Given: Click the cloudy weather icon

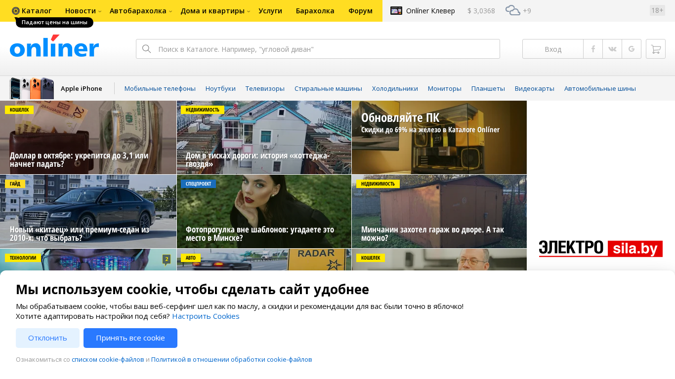Looking at the screenshot, I should pos(513,10).
